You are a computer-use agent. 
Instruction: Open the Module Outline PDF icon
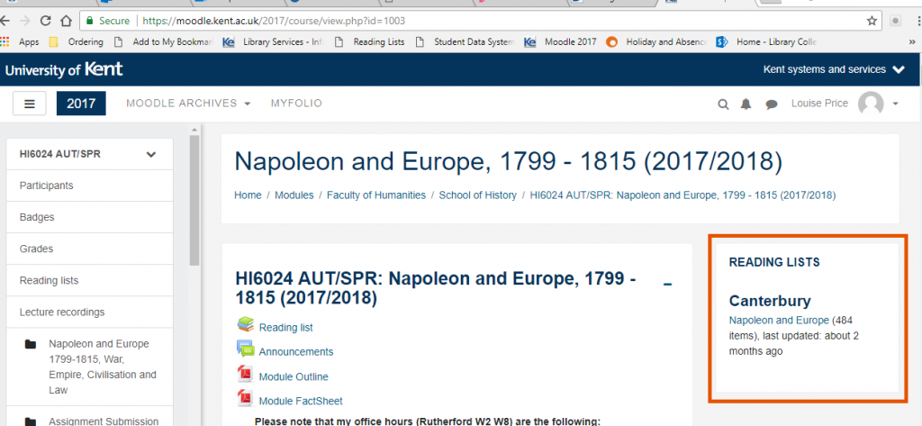(245, 375)
